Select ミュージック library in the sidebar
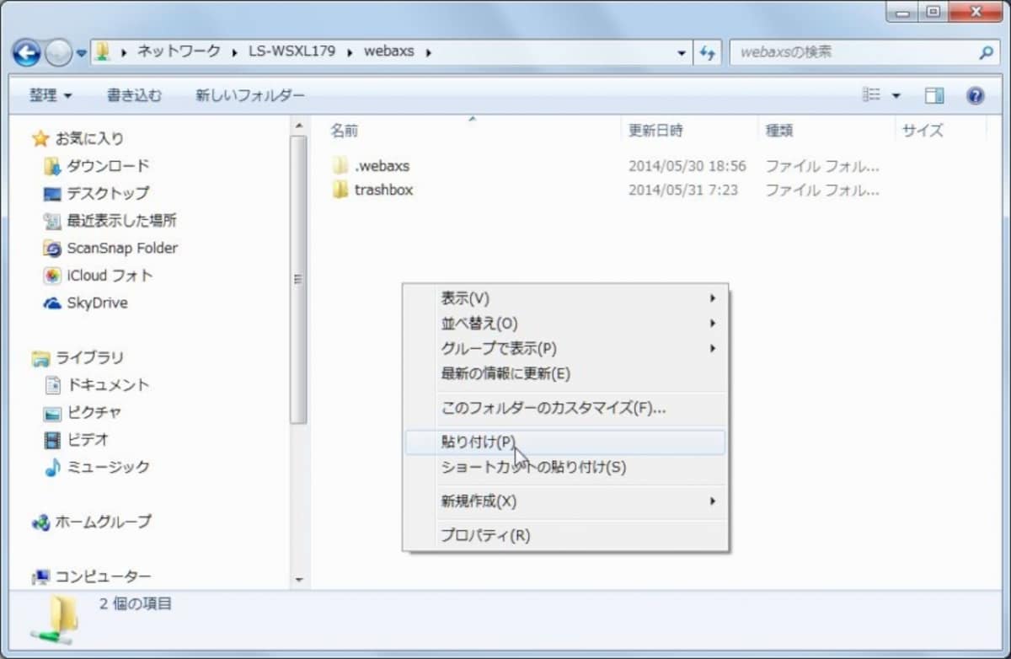This screenshot has height=659, width=1011. point(108,467)
